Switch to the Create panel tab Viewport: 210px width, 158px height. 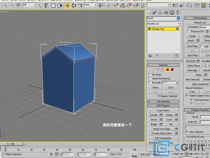click(x=149, y=13)
